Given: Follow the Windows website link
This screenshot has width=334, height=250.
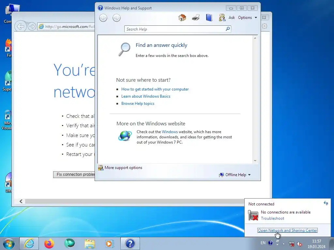Looking at the screenshot, I should [x=170, y=132].
